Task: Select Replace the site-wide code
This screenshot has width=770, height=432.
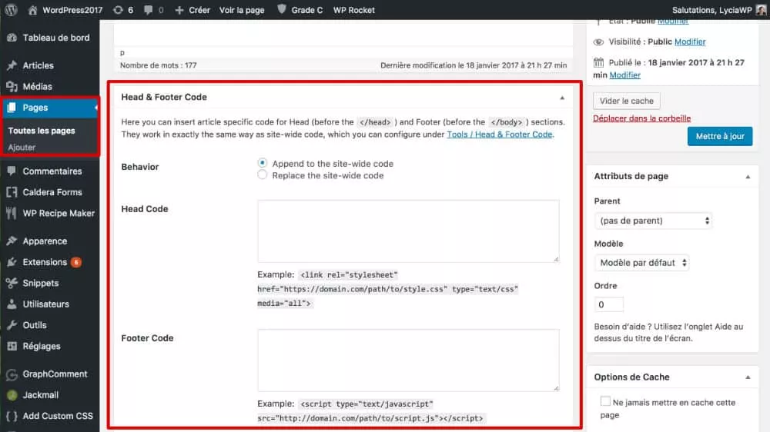Action: (263, 175)
